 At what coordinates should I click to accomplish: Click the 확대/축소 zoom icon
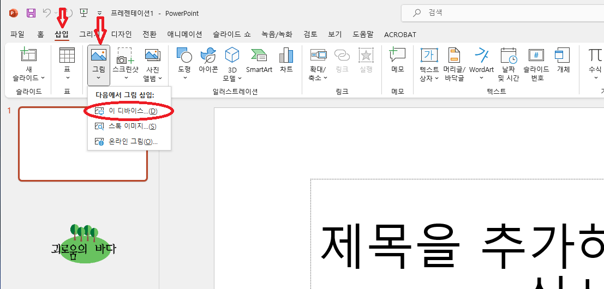tap(318, 56)
